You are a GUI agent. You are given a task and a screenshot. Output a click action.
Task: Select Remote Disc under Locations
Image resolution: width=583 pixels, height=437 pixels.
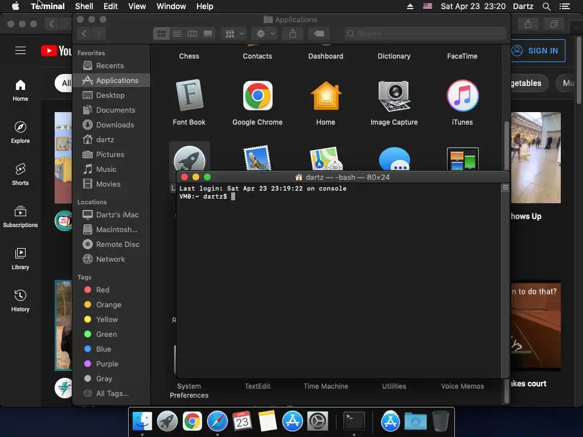[111, 245]
